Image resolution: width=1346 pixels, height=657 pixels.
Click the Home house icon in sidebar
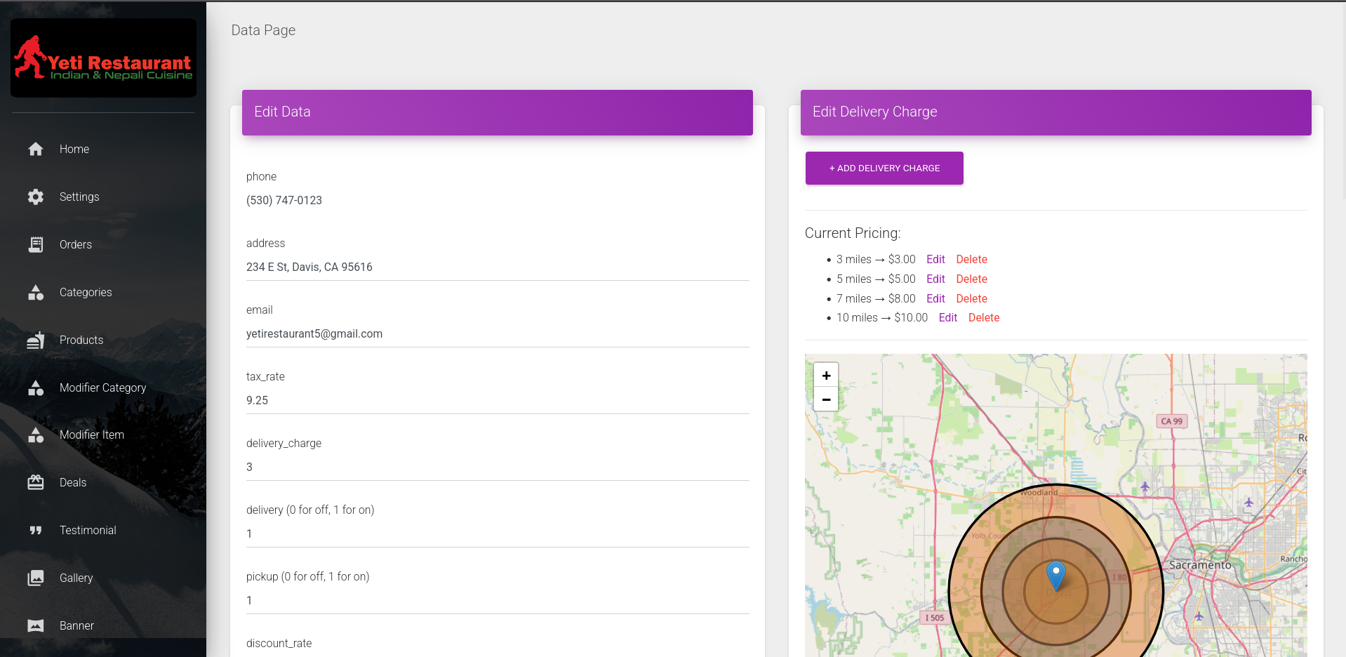point(36,149)
